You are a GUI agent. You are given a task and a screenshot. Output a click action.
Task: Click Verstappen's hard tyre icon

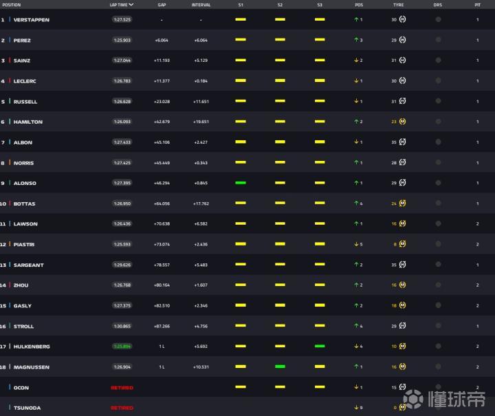tap(402, 20)
